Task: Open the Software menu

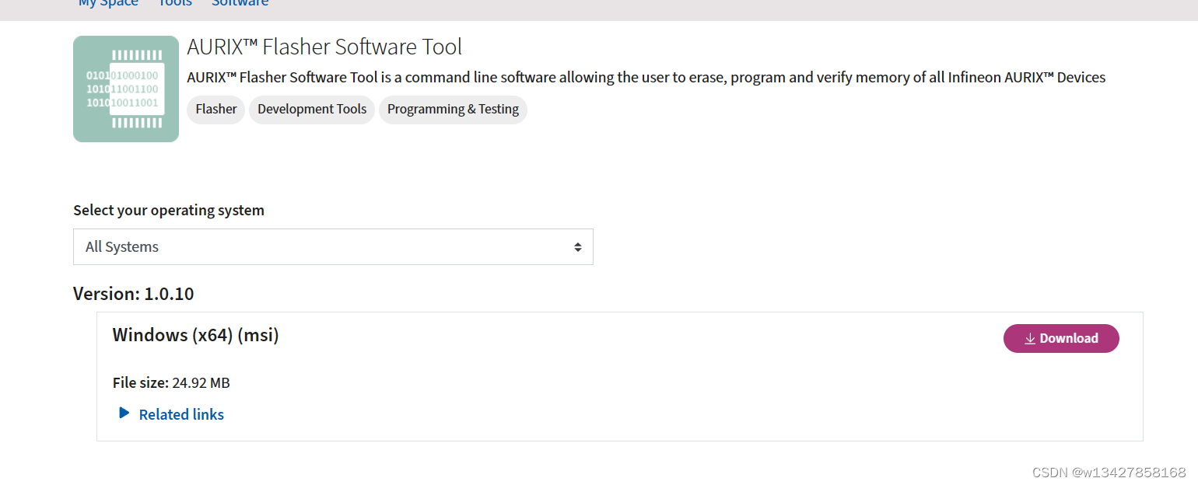Action: (240, 4)
